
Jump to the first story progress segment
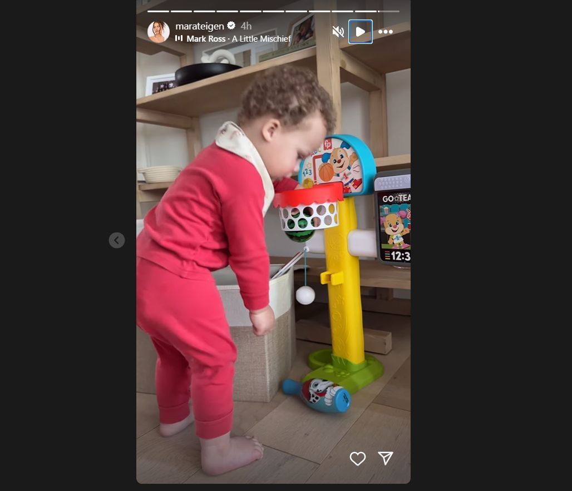tap(158, 11)
